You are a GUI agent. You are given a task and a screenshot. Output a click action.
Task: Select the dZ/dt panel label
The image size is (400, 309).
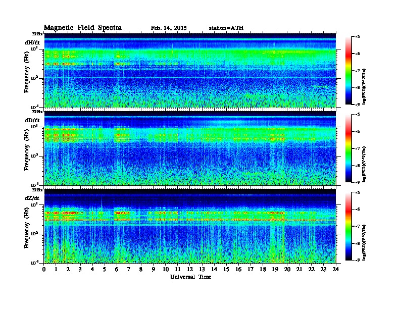[32, 198]
